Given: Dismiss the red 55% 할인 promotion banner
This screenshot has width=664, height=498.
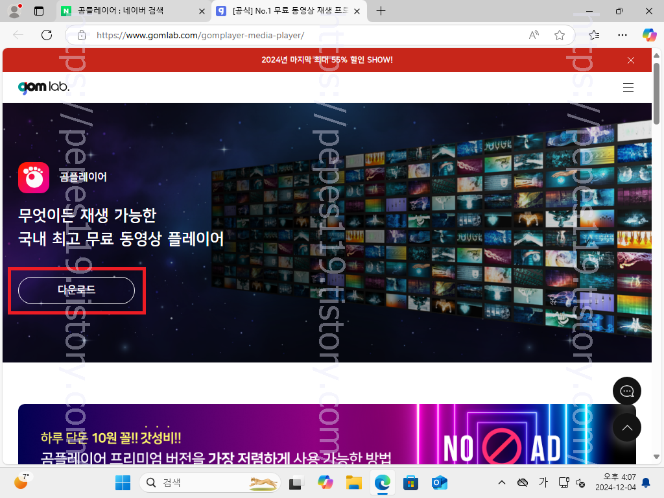Looking at the screenshot, I should pos(630,60).
